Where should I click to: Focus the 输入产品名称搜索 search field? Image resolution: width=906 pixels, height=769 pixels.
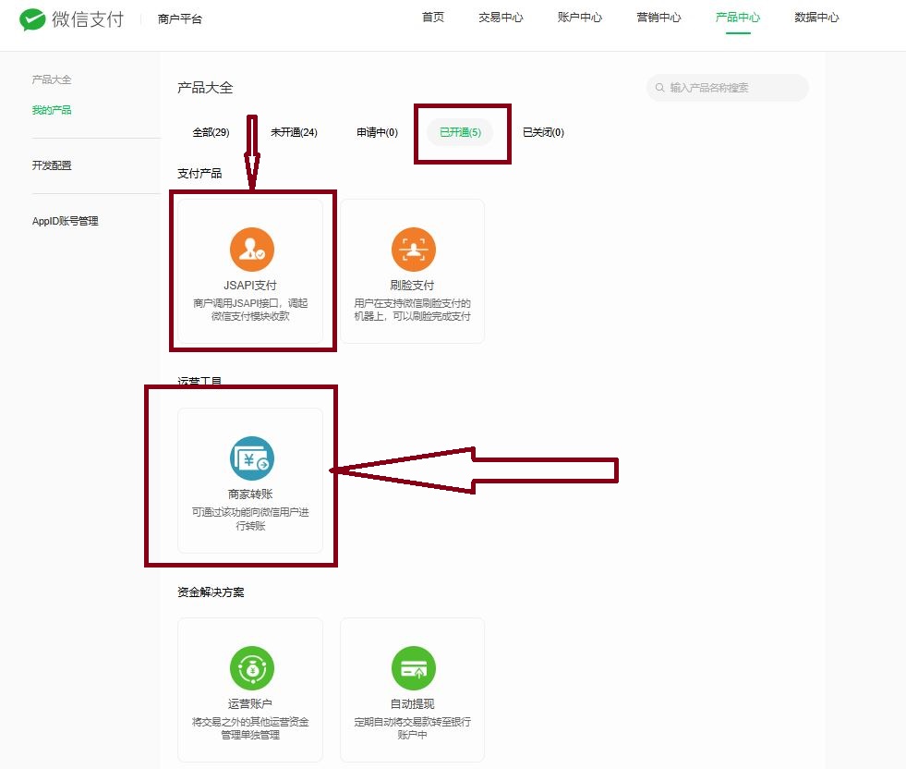point(728,88)
